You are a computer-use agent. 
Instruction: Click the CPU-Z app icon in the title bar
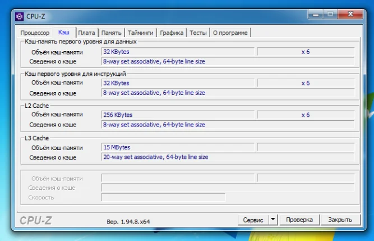pyautogui.click(x=19, y=16)
